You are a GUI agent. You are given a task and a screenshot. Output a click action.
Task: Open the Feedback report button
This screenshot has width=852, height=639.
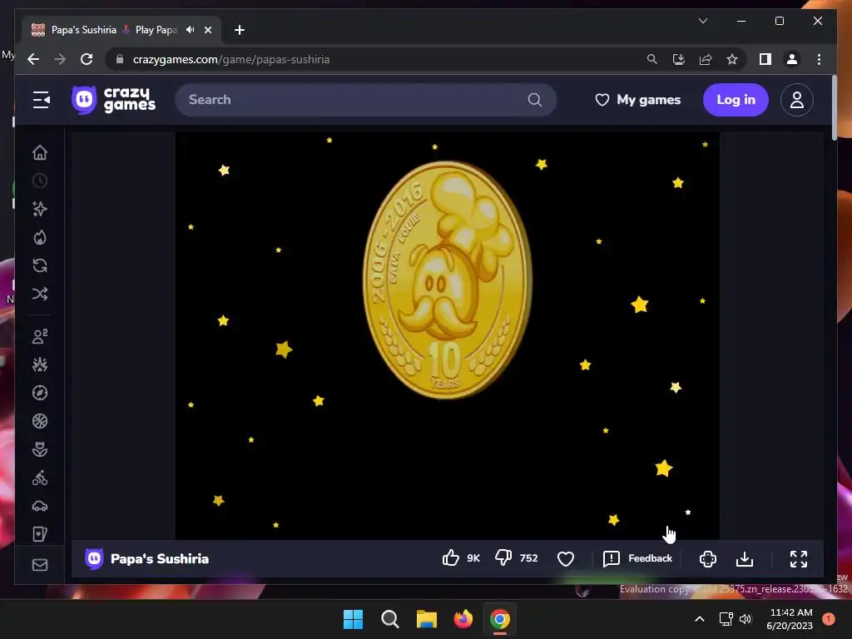coord(638,558)
